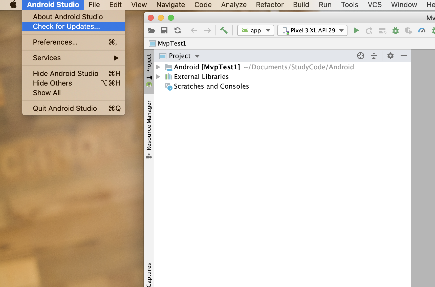Run the app with the green play icon
The width and height of the screenshot is (435, 287).
click(356, 30)
